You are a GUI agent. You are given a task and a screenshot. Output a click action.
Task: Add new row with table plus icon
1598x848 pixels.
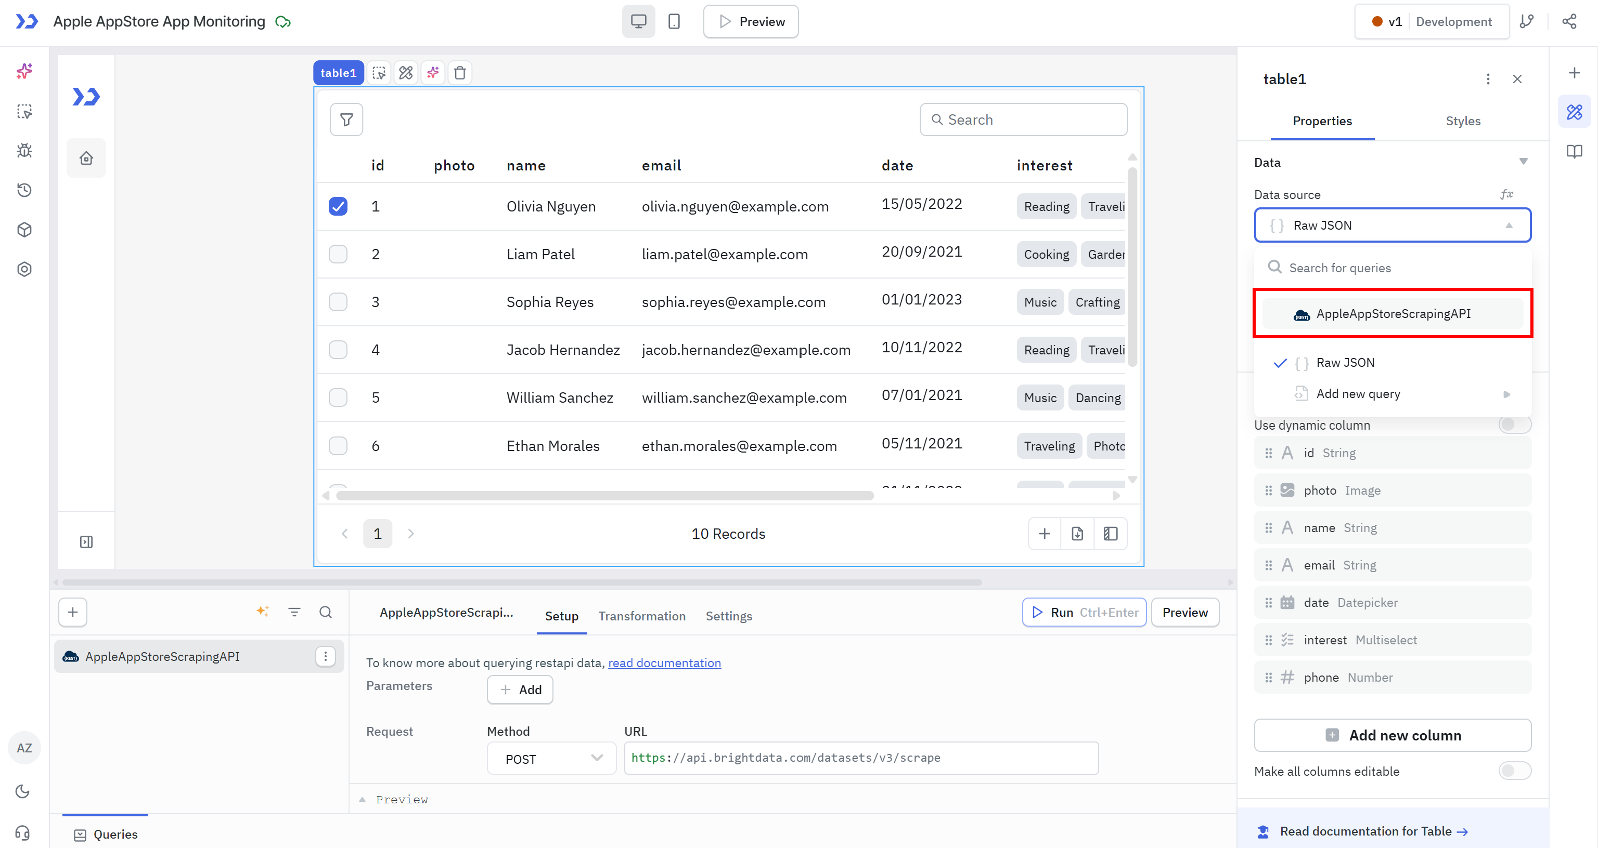click(1045, 534)
